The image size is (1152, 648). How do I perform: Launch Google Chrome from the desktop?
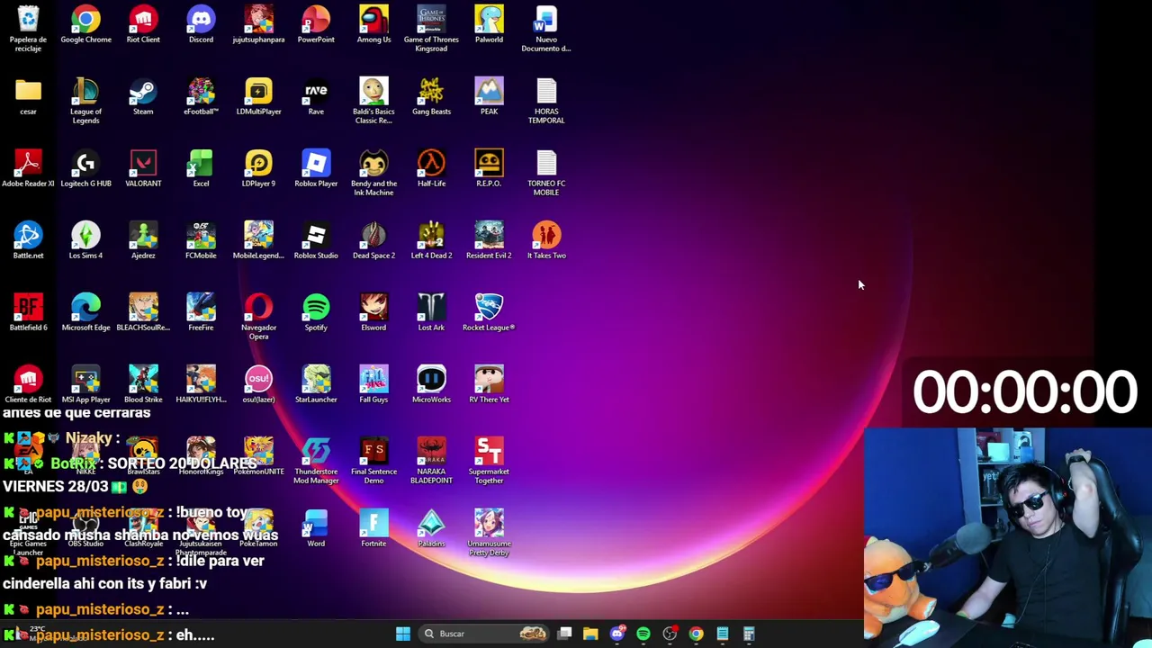[85, 24]
